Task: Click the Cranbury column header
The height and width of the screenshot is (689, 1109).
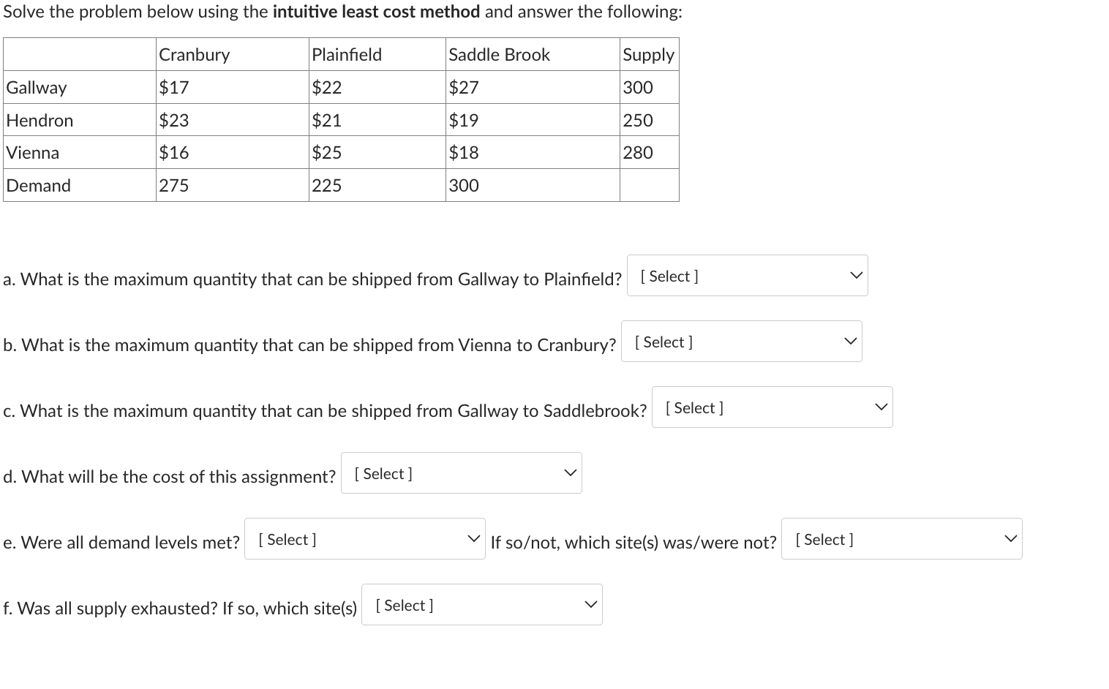Action: click(194, 54)
